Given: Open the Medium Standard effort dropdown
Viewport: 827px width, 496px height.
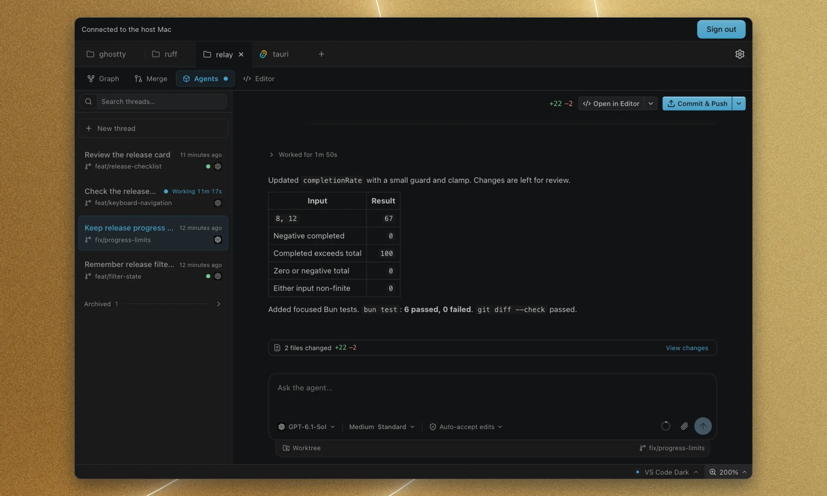Looking at the screenshot, I should click(382, 427).
